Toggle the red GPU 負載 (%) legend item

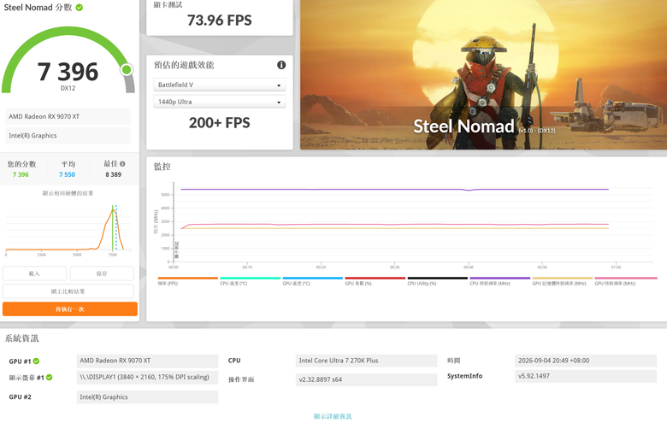point(375,280)
